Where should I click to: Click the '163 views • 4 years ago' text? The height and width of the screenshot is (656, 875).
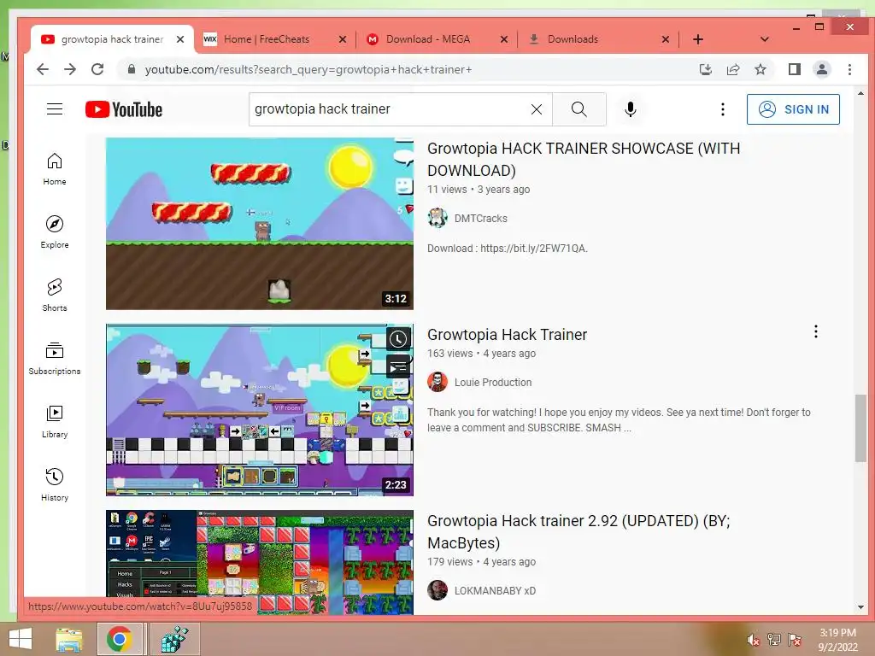pos(482,353)
